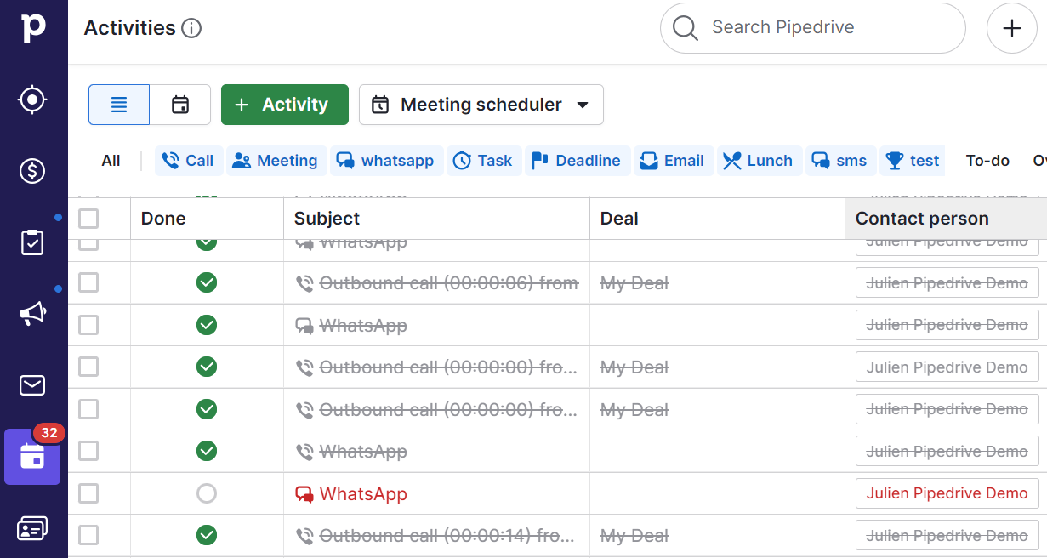Open Campaigns megaphone icon in sidebar

point(32,314)
